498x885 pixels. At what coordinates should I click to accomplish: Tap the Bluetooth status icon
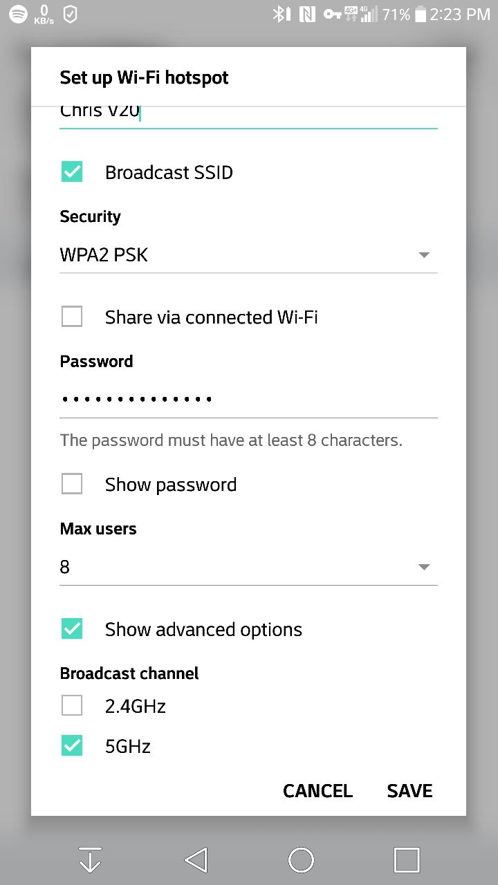click(x=279, y=14)
